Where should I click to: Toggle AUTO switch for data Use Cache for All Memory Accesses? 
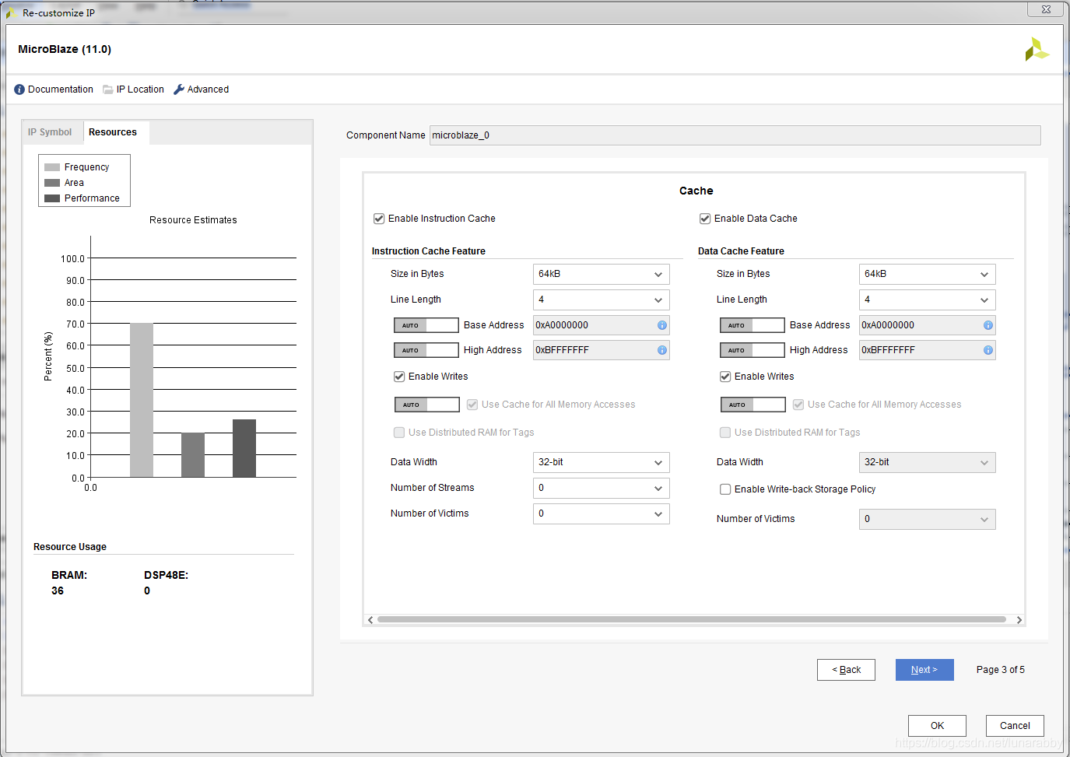(753, 405)
